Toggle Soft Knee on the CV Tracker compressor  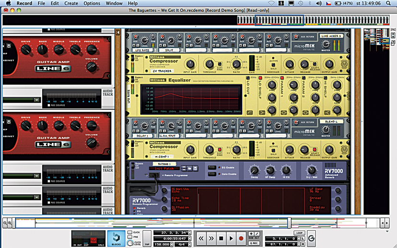point(219,64)
